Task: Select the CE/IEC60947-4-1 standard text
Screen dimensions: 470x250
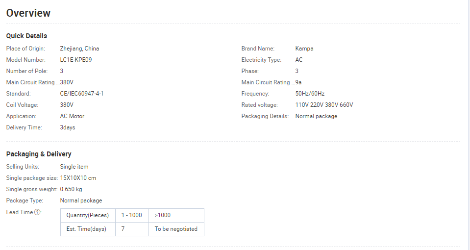Action: point(82,94)
